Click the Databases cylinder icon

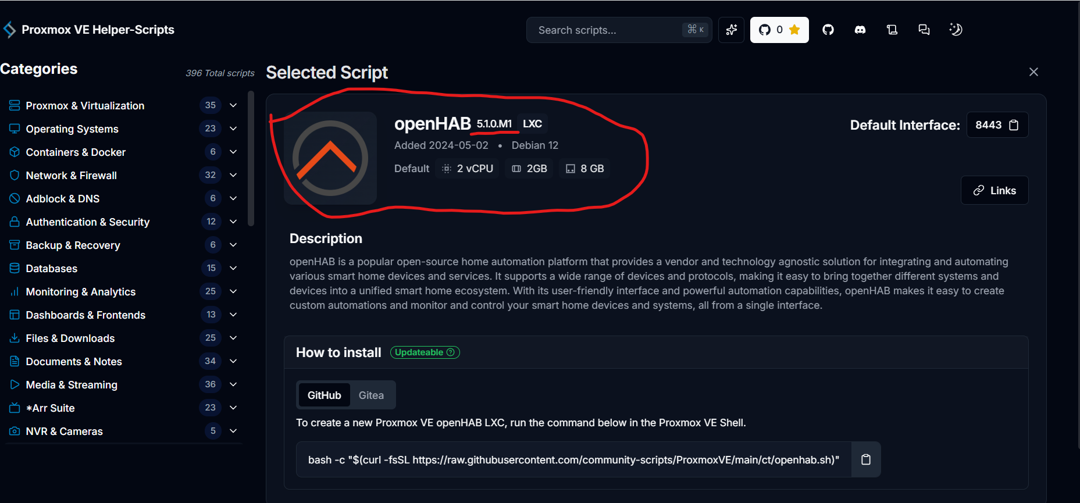tap(15, 268)
